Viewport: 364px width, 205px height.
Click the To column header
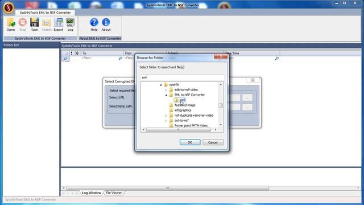coord(102,53)
